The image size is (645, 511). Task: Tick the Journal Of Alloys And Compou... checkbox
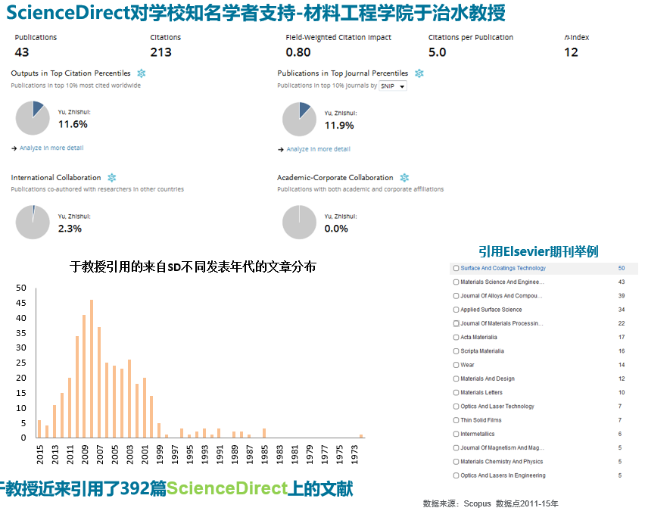click(456, 296)
